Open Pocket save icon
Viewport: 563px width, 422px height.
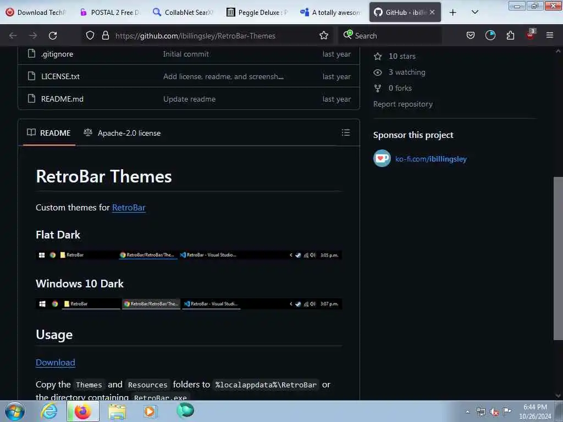[471, 35]
